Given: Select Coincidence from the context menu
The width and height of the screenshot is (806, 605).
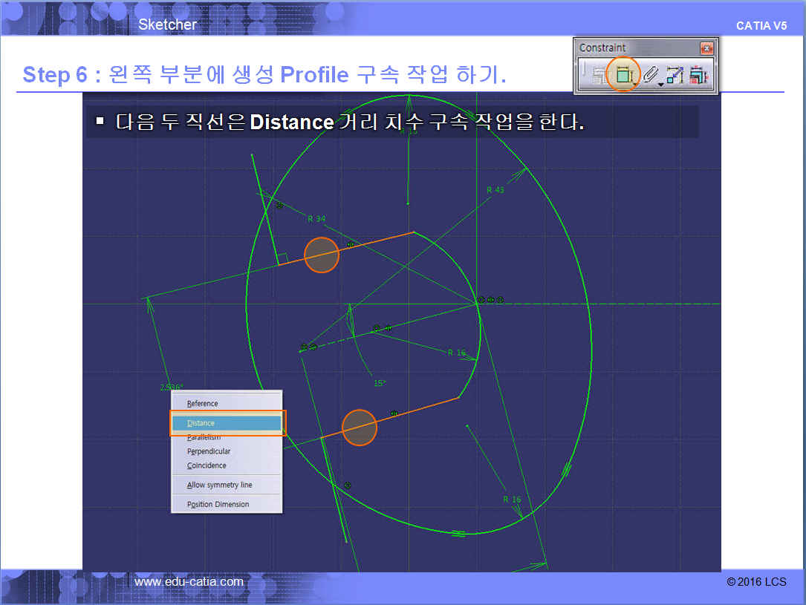Looking at the screenshot, I should pos(207,465).
